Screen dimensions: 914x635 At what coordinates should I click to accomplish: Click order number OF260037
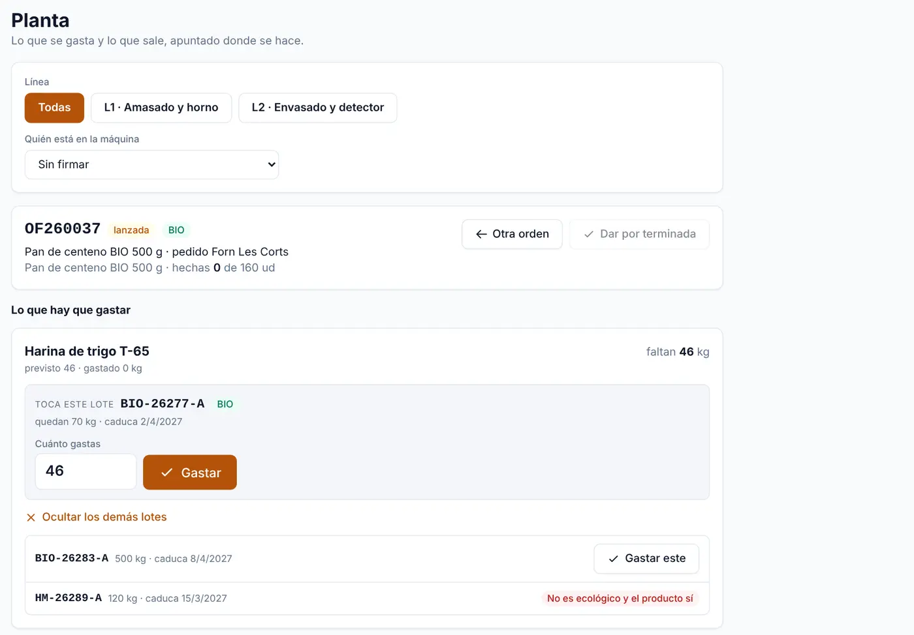(x=63, y=229)
